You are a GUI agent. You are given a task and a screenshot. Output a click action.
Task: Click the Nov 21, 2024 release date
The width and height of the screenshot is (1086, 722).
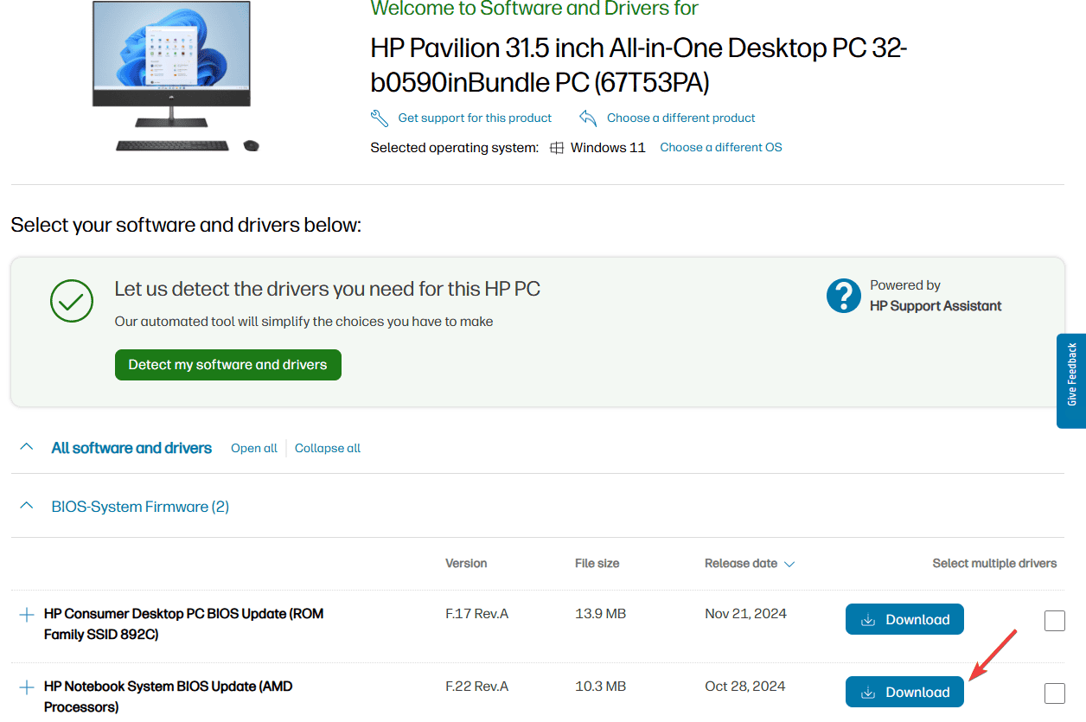tap(745, 614)
